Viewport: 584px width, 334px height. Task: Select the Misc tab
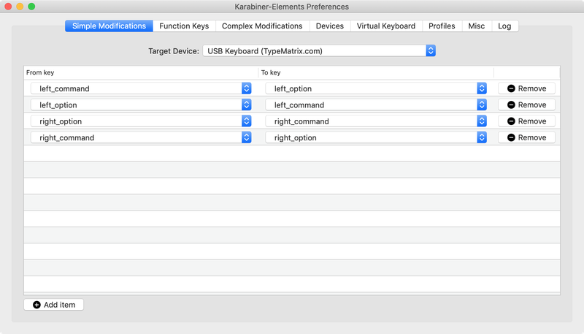click(x=476, y=26)
